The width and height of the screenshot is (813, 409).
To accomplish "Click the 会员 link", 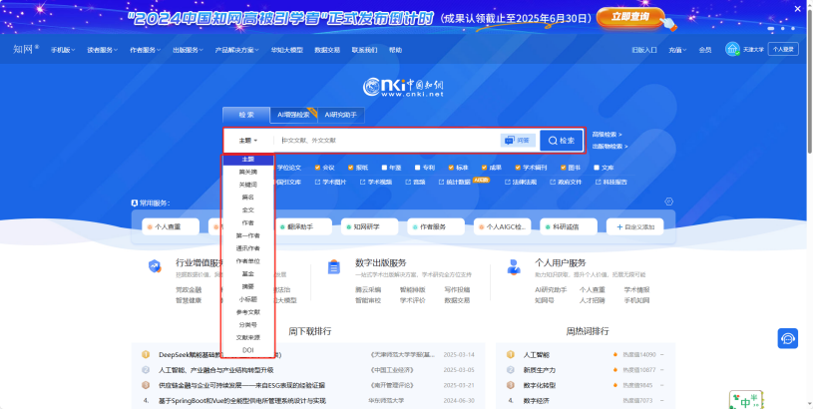I will tap(705, 50).
